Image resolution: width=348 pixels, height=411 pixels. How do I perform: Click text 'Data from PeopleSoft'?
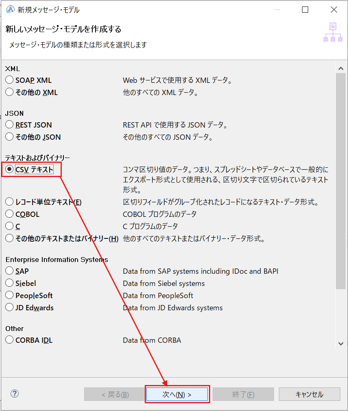[x=158, y=295]
